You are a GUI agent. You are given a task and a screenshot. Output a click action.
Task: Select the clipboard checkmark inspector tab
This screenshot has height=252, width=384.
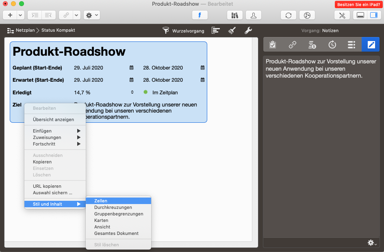click(273, 45)
